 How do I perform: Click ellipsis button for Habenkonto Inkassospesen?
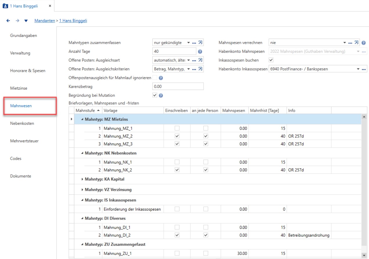pos(363,69)
